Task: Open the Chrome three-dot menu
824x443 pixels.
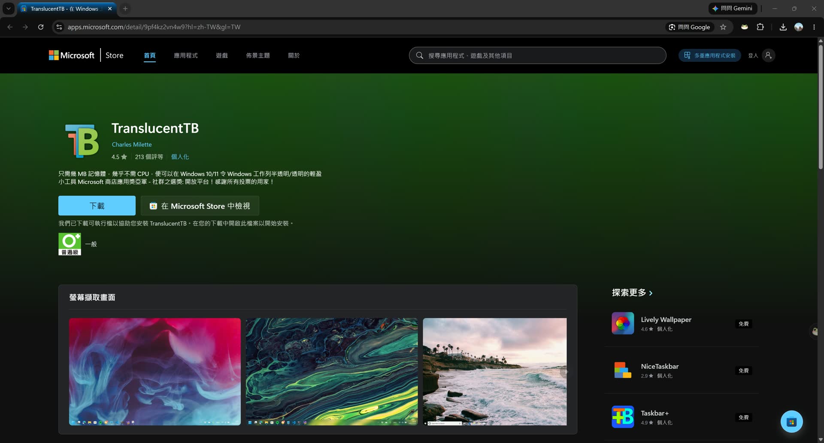Action: pos(814,27)
